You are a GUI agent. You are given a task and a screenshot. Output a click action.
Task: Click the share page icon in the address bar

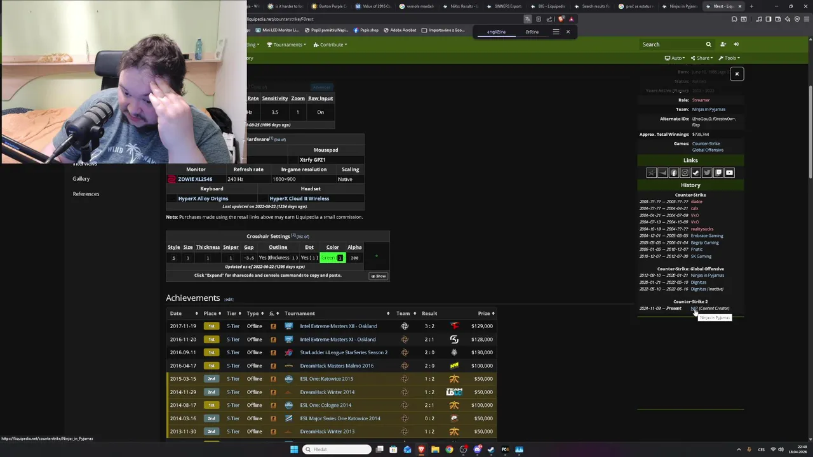click(x=549, y=19)
